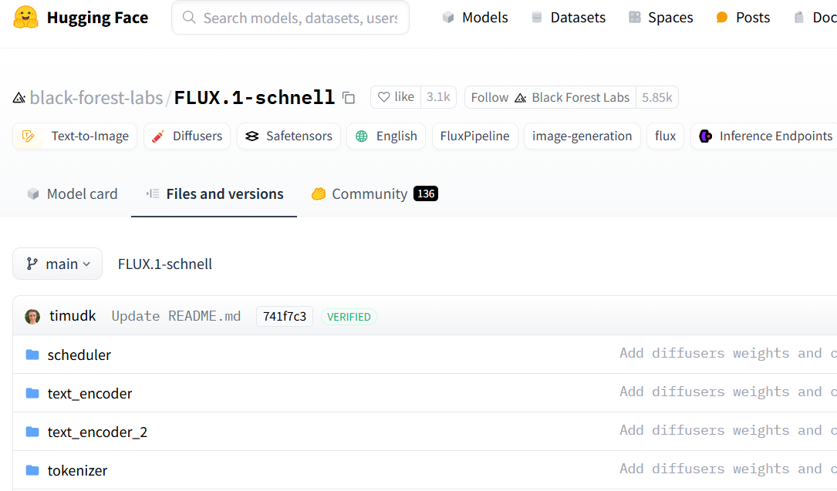The height and width of the screenshot is (491, 837).
Task: Open the 741f7c3 commit hash
Action: pyautogui.click(x=285, y=317)
